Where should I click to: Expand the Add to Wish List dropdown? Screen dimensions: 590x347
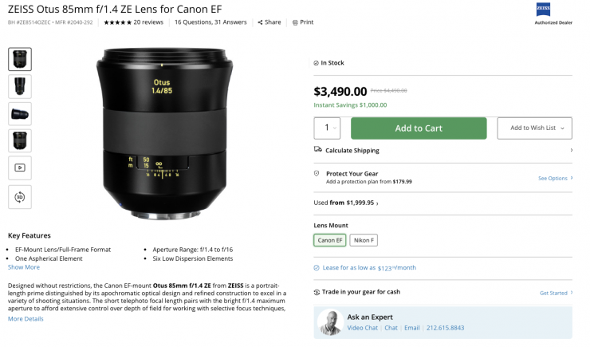pyautogui.click(x=562, y=128)
